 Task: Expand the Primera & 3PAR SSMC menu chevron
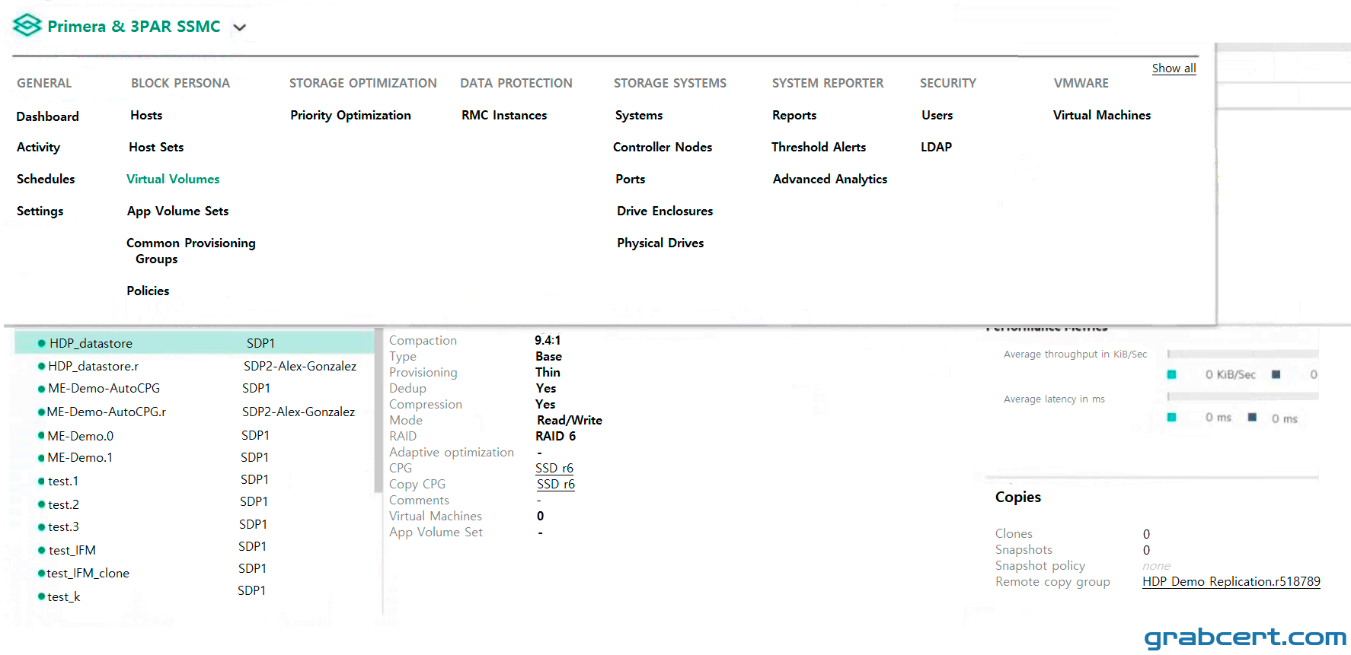(x=240, y=27)
